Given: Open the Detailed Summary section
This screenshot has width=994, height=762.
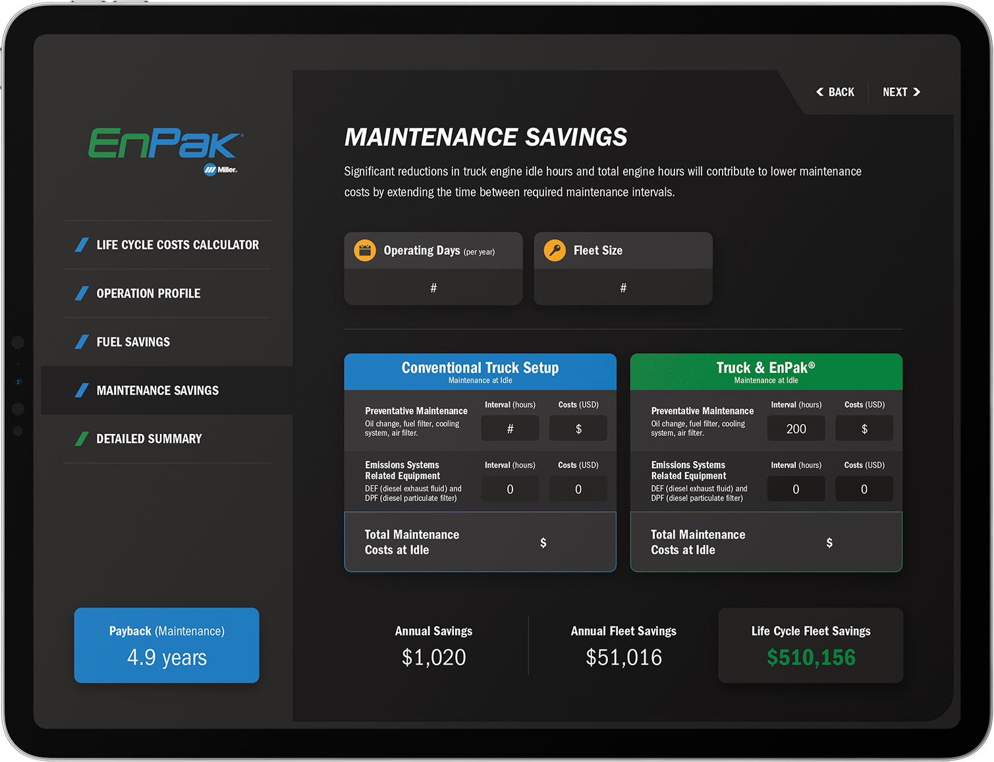Looking at the screenshot, I should [x=167, y=439].
